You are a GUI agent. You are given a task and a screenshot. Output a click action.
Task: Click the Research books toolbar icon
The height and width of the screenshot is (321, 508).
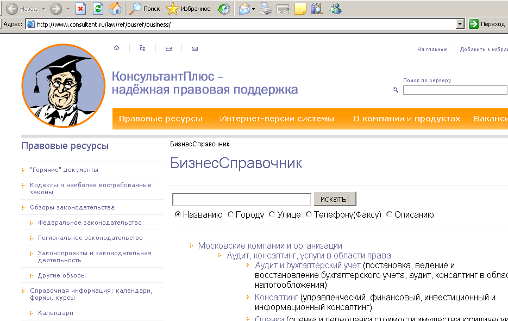tap(317, 9)
